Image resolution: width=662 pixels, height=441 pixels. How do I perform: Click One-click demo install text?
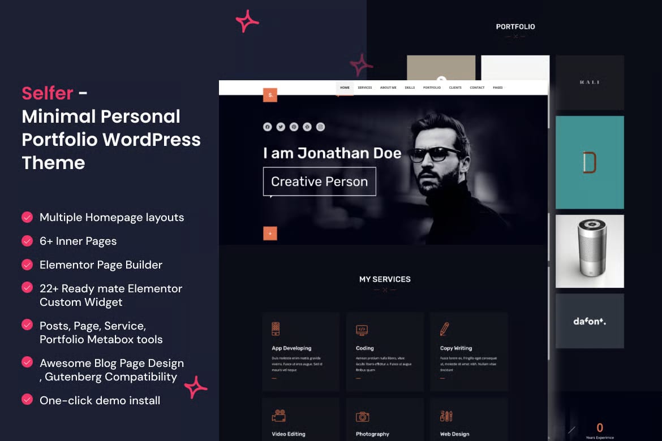click(100, 400)
